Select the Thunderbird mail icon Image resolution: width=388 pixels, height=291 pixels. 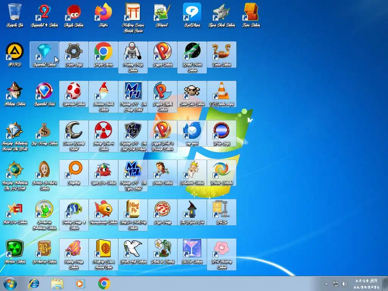(x=192, y=134)
